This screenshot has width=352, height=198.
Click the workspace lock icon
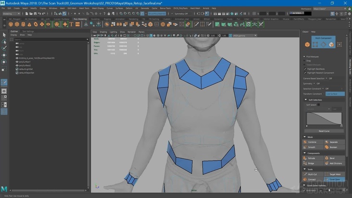(x=349, y=9)
